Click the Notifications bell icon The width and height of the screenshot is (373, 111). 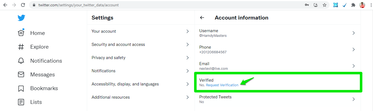point(21,61)
